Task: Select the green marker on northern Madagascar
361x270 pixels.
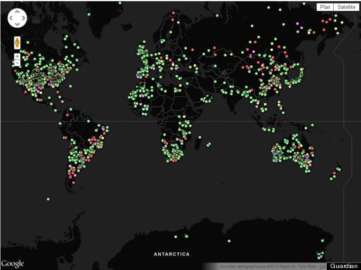Action: pyautogui.click(x=200, y=138)
